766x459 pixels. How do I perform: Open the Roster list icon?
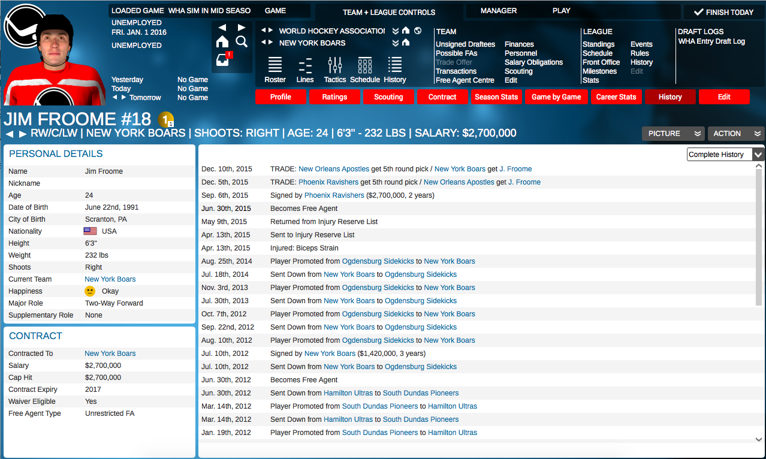275,70
